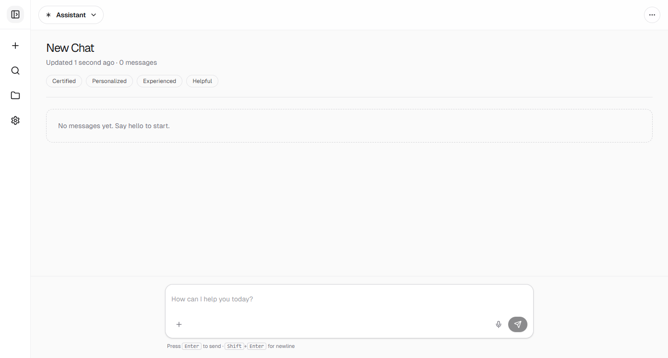Open search from the magnifier icon

pos(15,71)
